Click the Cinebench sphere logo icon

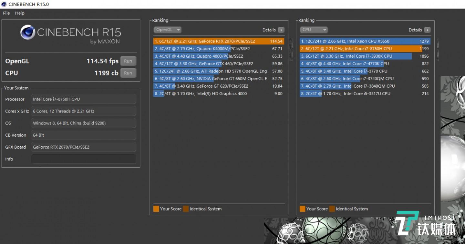[x=28, y=32]
